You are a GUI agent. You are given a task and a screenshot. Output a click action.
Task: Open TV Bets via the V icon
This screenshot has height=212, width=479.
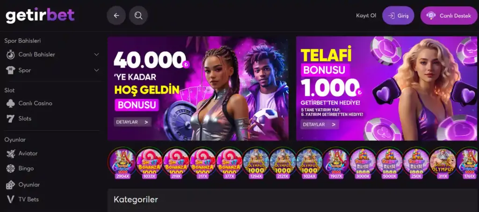point(11,199)
